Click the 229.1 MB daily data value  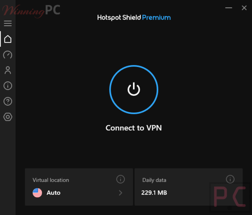154,193
